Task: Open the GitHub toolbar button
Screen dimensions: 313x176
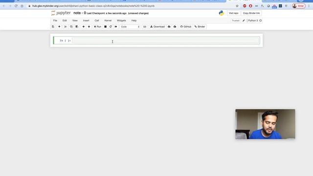Action: (186, 26)
